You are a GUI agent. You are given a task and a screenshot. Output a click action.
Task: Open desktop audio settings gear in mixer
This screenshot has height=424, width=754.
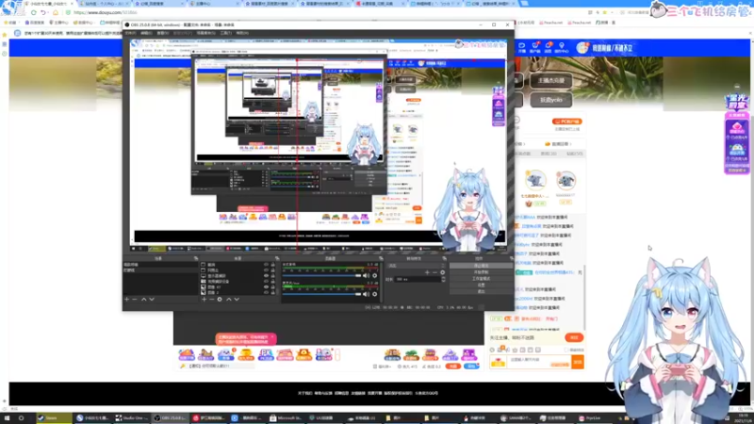point(374,276)
